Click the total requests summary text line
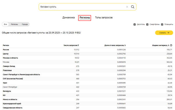The height and width of the screenshot is (110, 175). [41, 33]
